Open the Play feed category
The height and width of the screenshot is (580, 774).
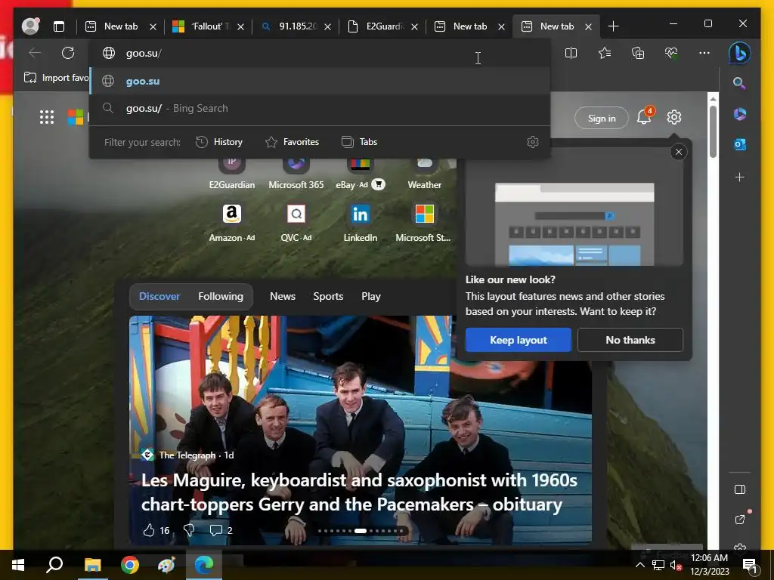[370, 296]
